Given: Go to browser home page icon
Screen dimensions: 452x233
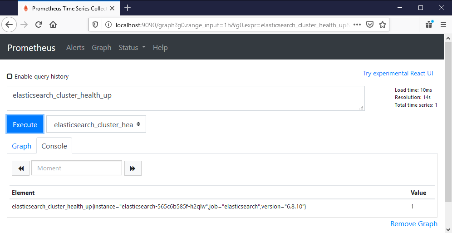Looking at the screenshot, I should pos(53,25).
